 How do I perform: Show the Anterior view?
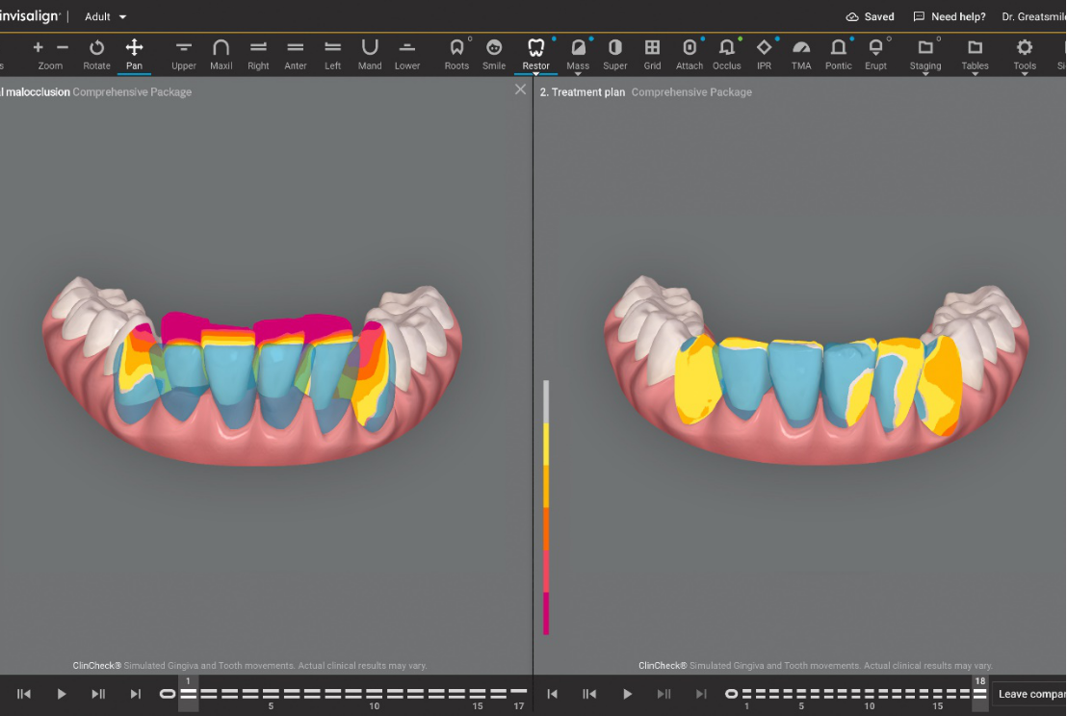(x=296, y=55)
